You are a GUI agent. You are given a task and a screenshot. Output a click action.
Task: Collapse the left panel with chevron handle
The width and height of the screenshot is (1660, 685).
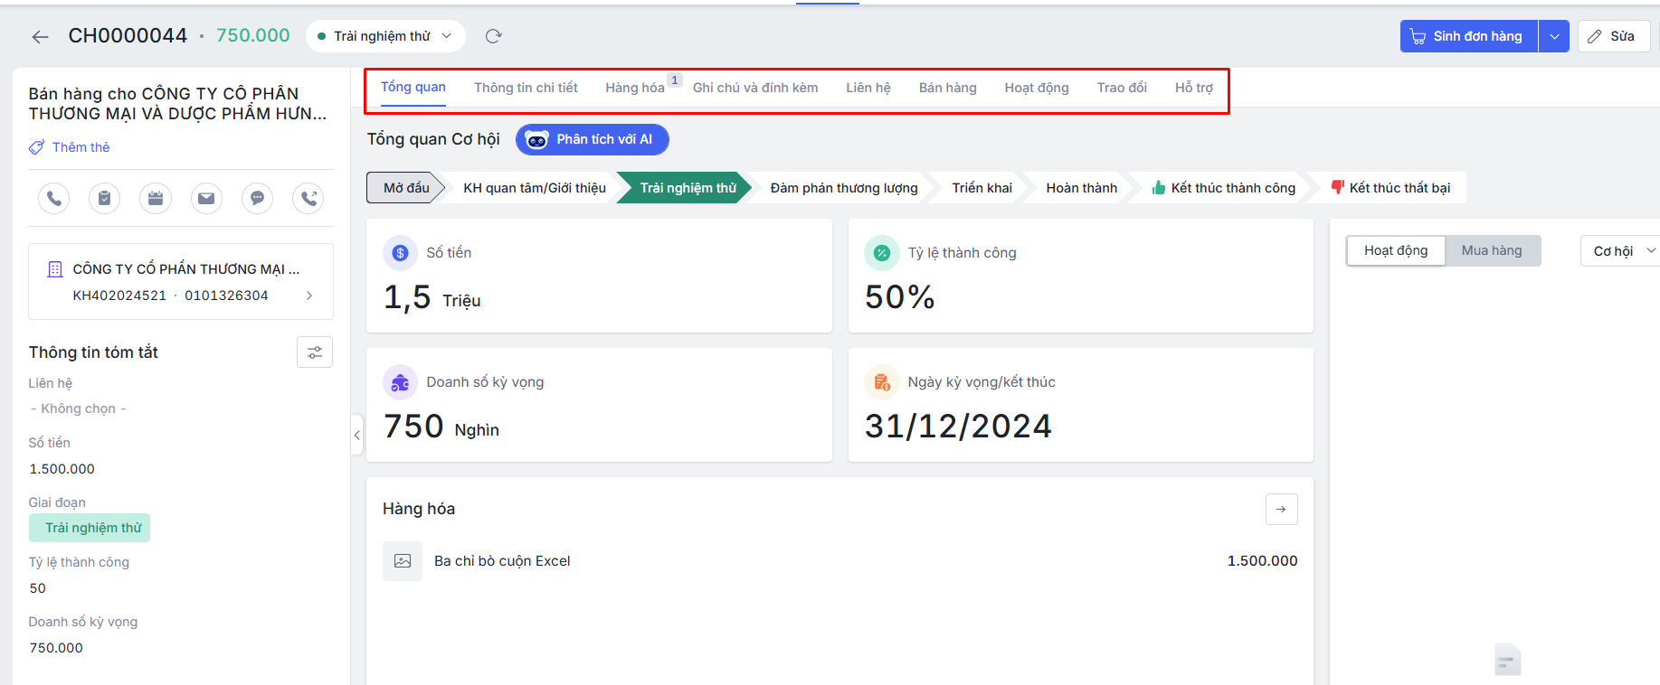pos(356,436)
